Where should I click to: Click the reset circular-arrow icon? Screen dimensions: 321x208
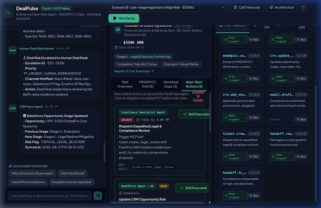(x=304, y=7)
